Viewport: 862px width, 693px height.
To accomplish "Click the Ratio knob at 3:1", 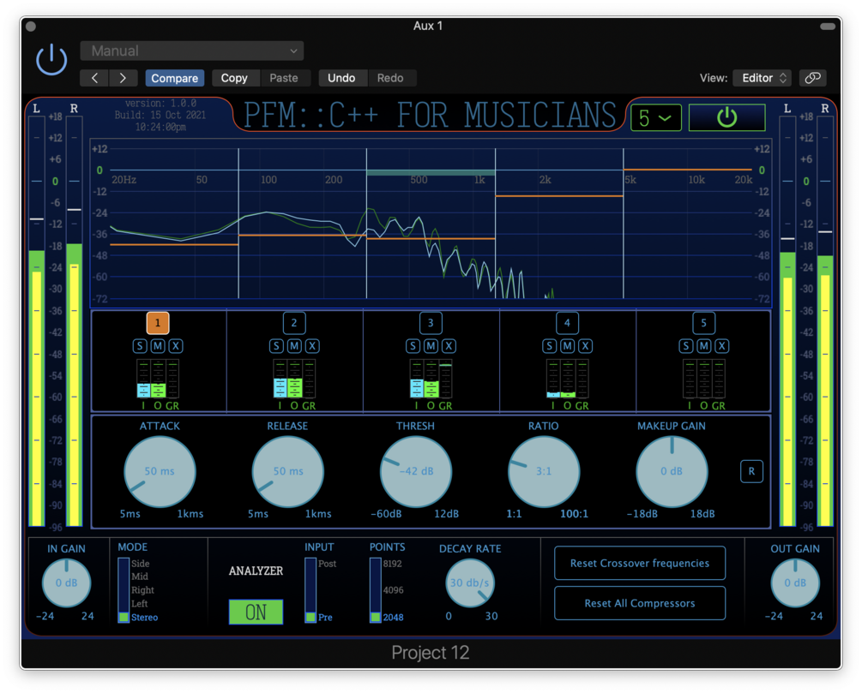I will [x=544, y=472].
